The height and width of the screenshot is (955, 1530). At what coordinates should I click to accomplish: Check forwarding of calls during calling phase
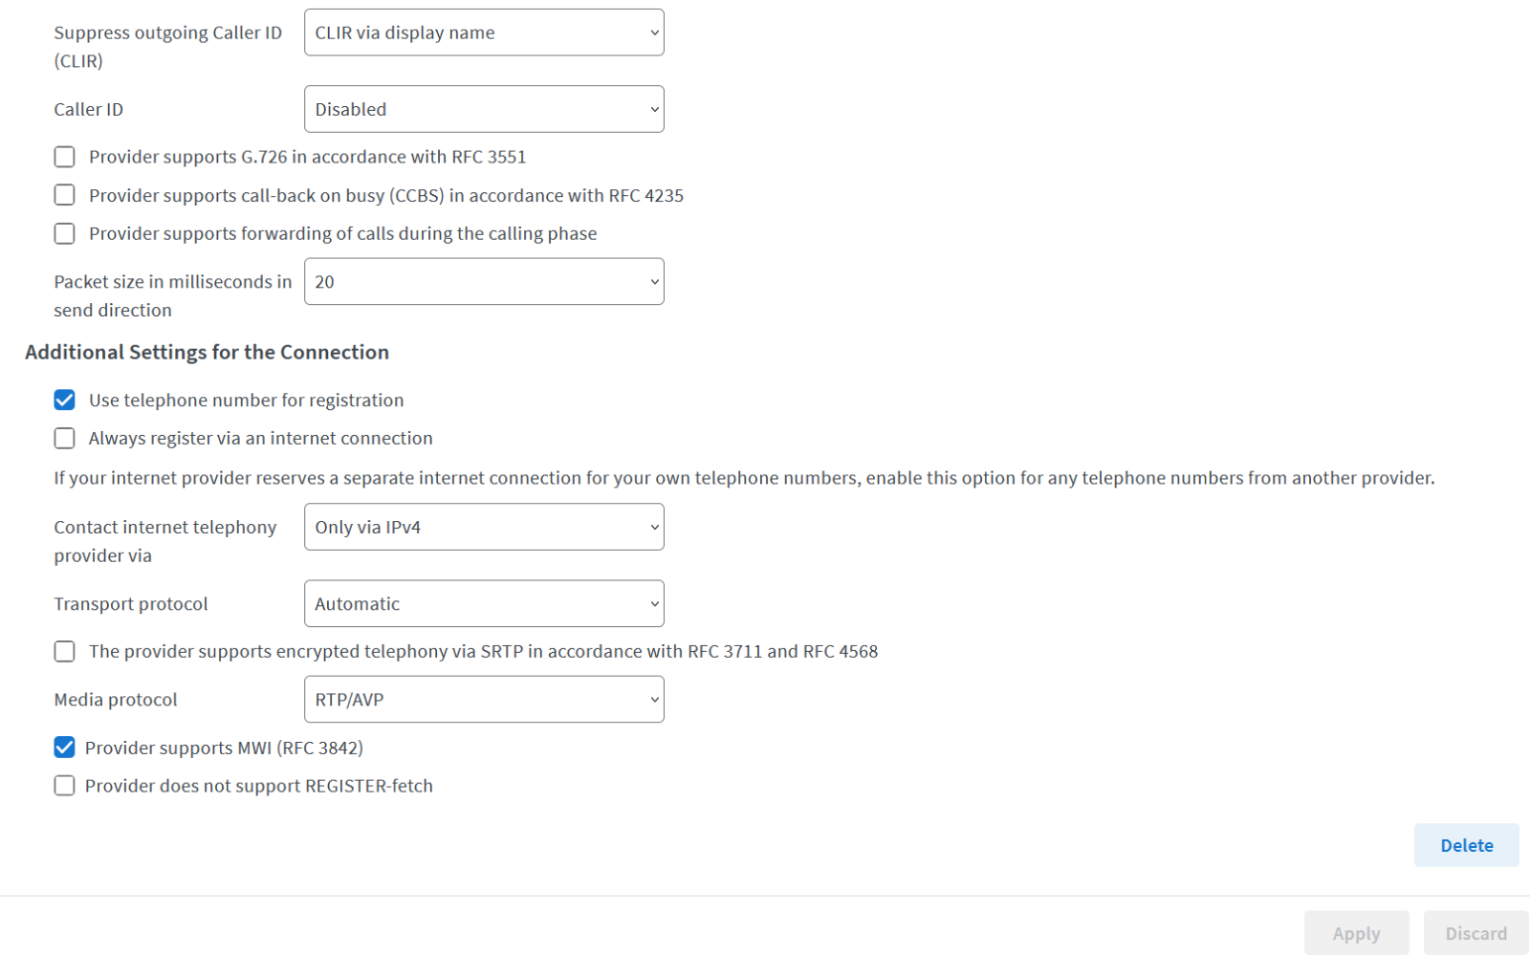(64, 233)
